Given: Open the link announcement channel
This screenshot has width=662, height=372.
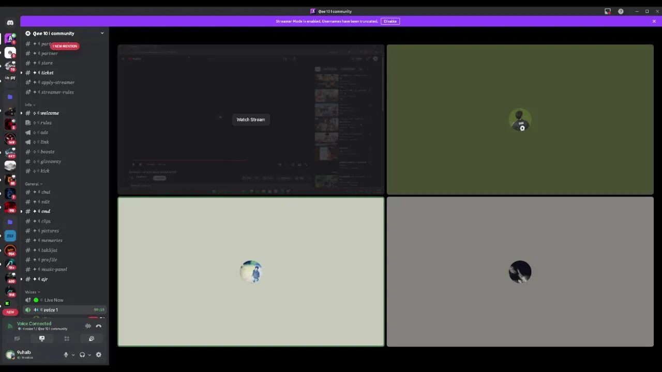Looking at the screenshot, I should coord(64,142).
